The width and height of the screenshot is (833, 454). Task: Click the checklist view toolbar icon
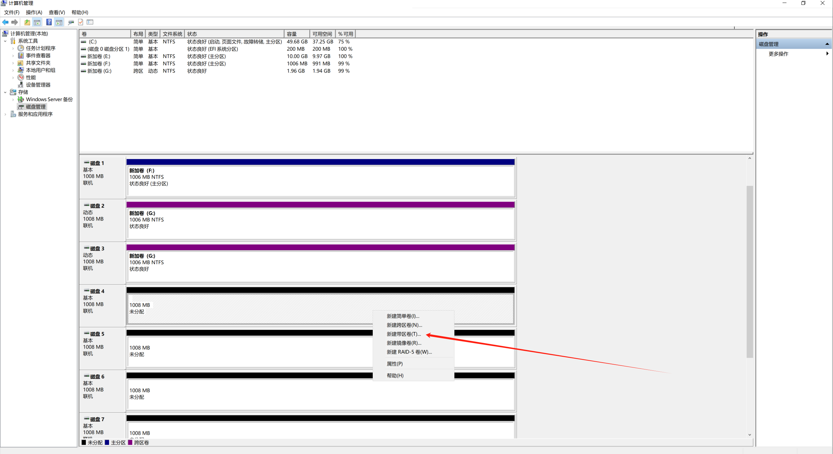tap(90, 22)
